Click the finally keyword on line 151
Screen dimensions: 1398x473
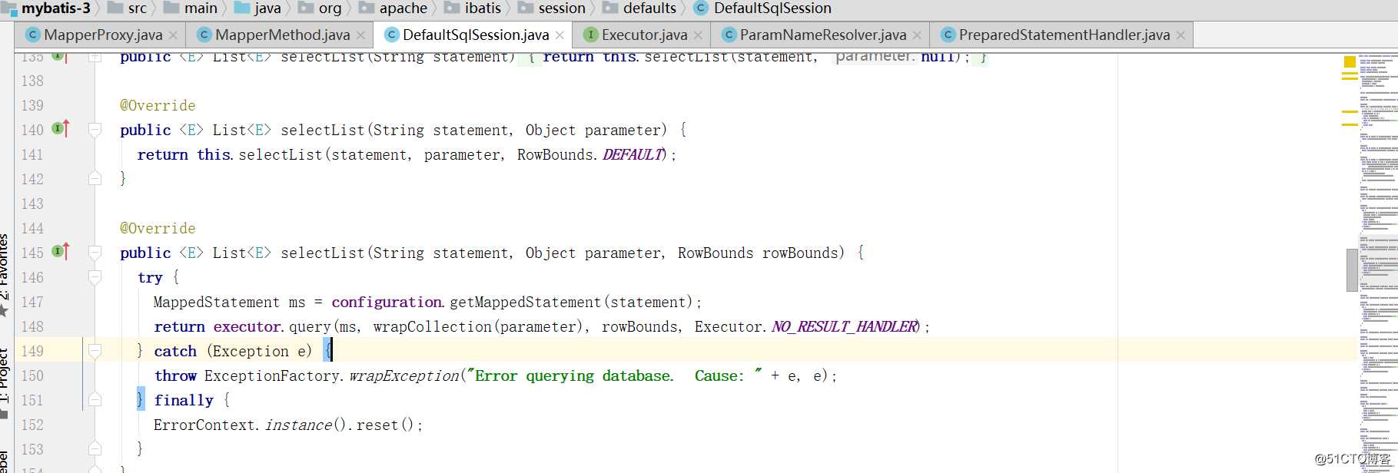184,400
